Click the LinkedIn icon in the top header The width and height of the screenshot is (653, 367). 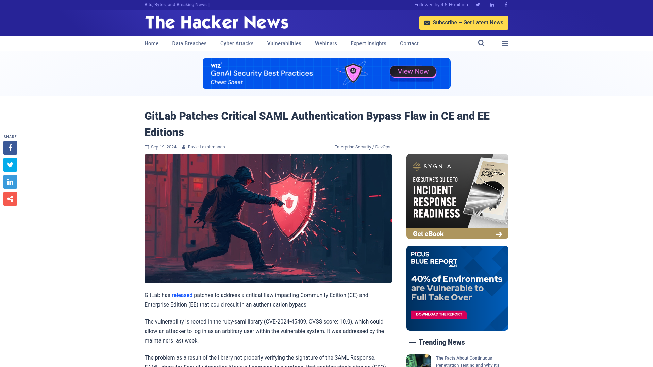point(491,4)
